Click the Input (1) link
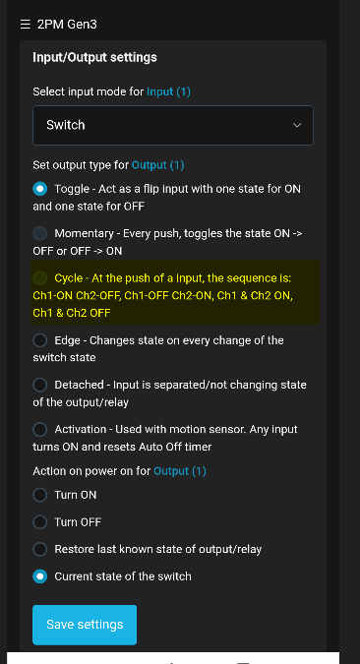Image resolution: width=360 pixels, height=664 pixels. point(168,91)
